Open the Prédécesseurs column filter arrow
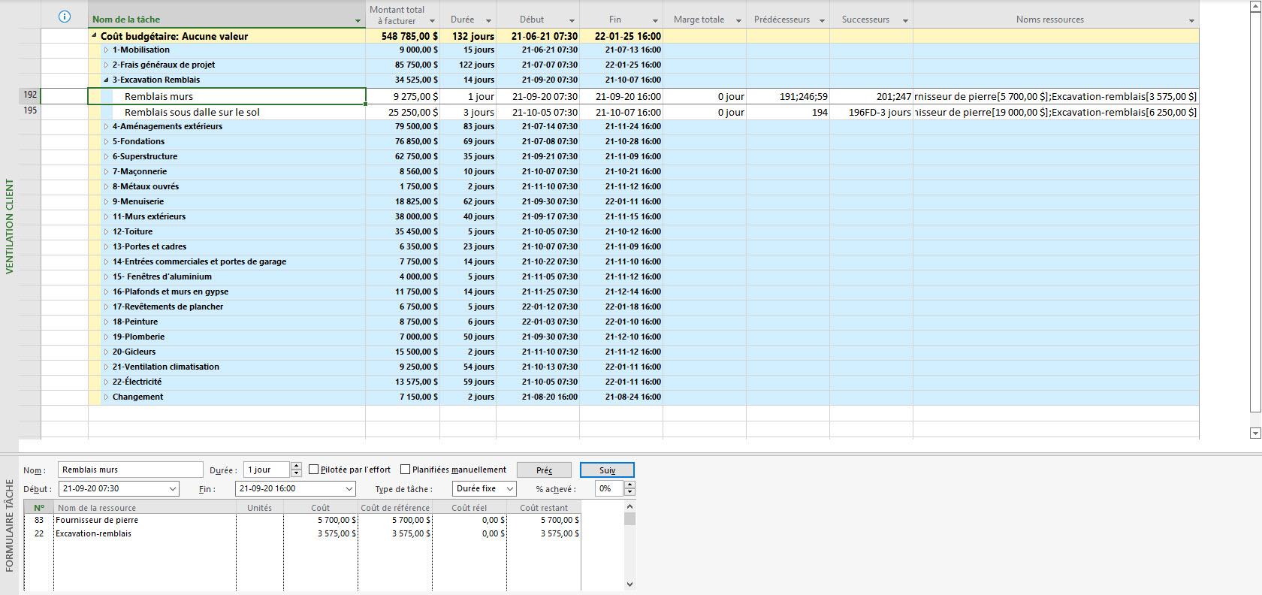Image resolution: width=1262 pixels, height=595 pixels. (822, 21)
